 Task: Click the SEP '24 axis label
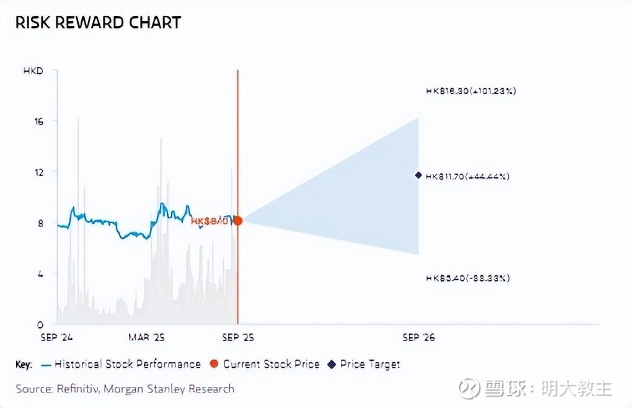pyautogui.click(x=56, y=337)
